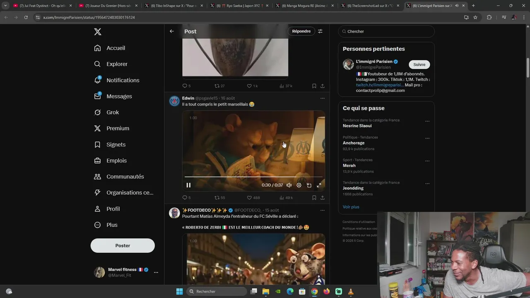Open Marvel fitness account menu dots
The image size is (530, 298).
click(156, 272)
